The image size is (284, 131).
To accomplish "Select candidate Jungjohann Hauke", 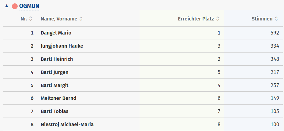I will pyautogui.click(x=62, y=46).
